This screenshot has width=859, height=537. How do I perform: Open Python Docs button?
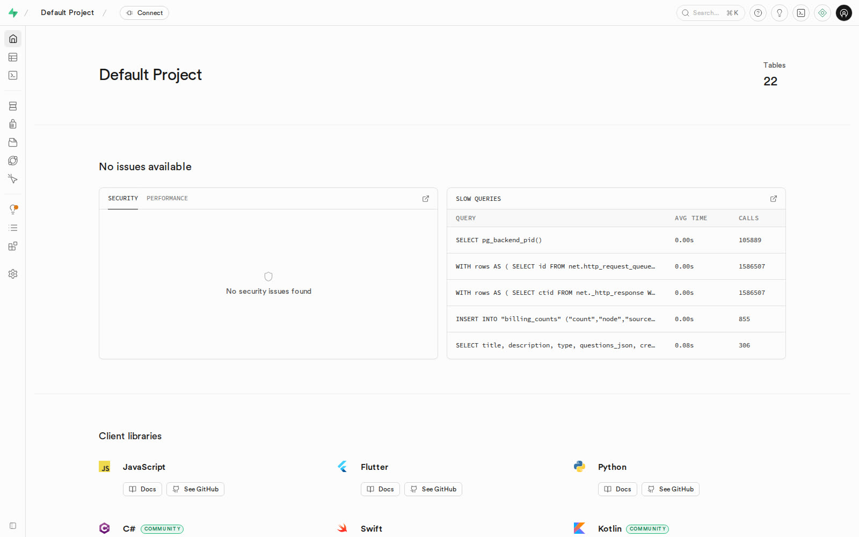617,489
